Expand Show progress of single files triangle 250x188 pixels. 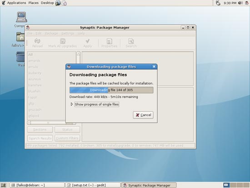click(x=72, y=104)
